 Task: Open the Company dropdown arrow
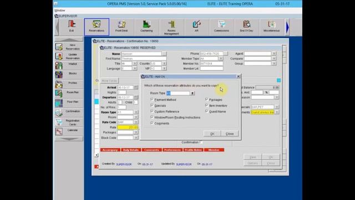click(274, 58)
